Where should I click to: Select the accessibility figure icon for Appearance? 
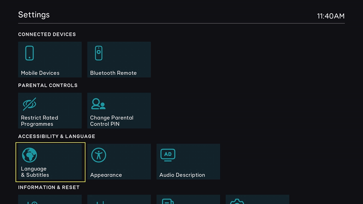(99, 155)
